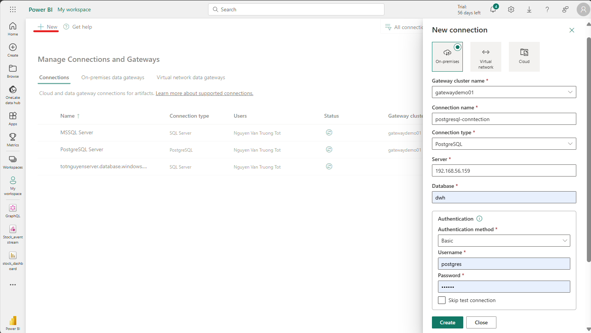The height and width of the screenshot is (333, 591).
Task: Open Apps in the sidebar
Action: click(x=13, y=119)
